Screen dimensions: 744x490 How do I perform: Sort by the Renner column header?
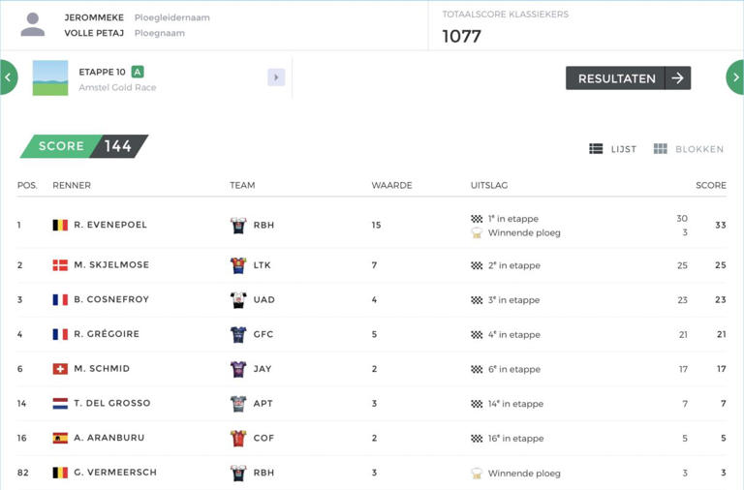(72, 185)
